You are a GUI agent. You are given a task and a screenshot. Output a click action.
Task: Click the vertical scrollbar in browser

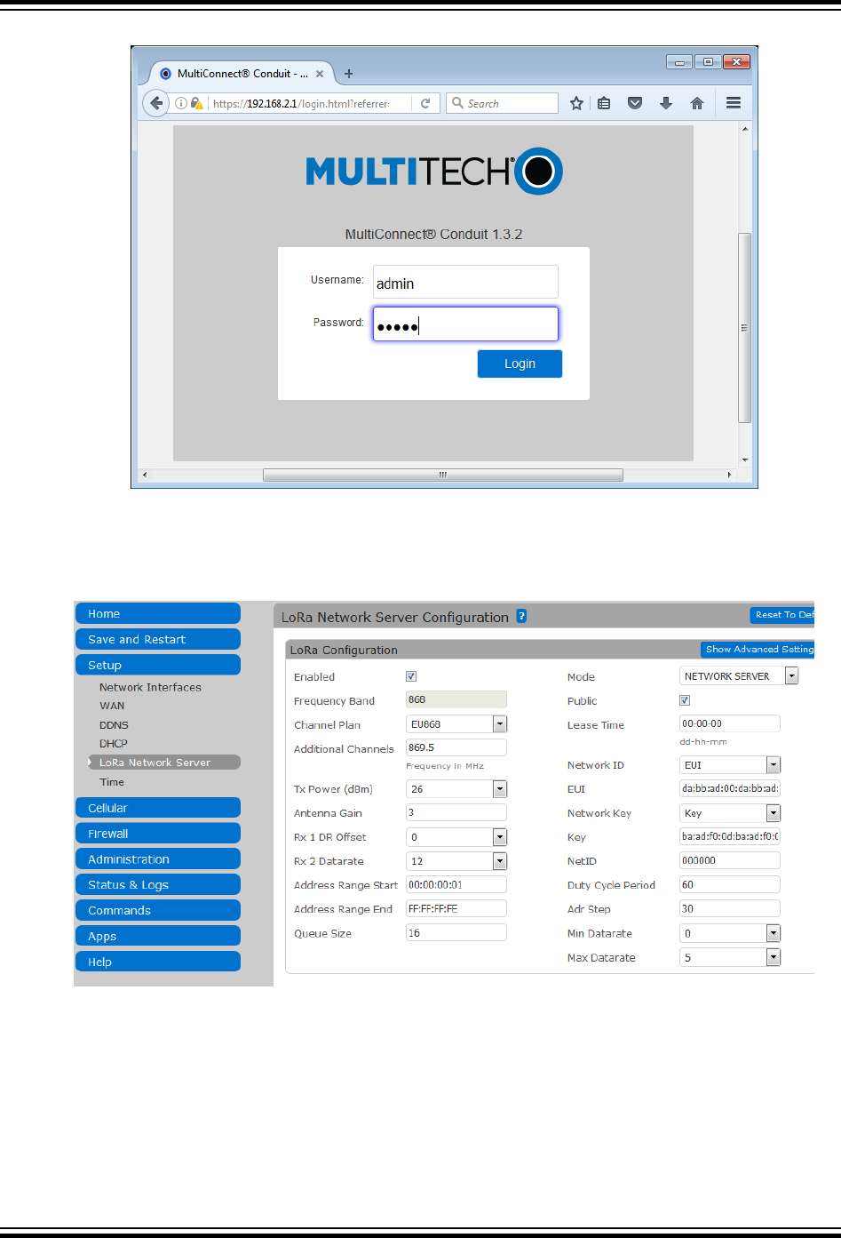click(x=745, y=328)
